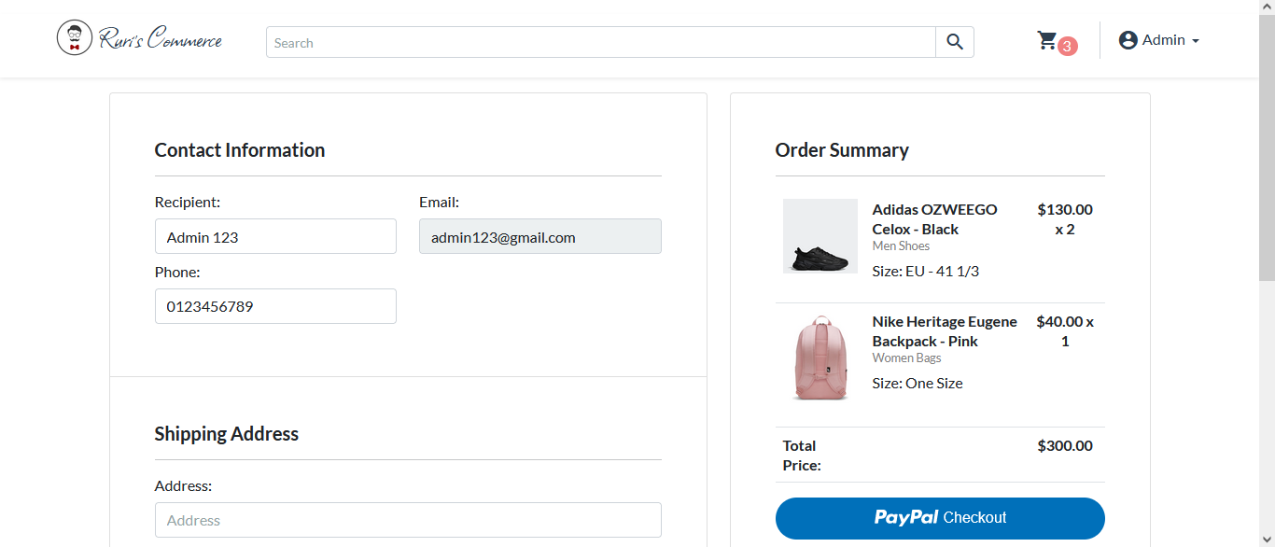Image resolution: width=1275 pixels, height=547 pixels.
Task: Click the page scrollbar down arrow
Action: [1268, 540]
